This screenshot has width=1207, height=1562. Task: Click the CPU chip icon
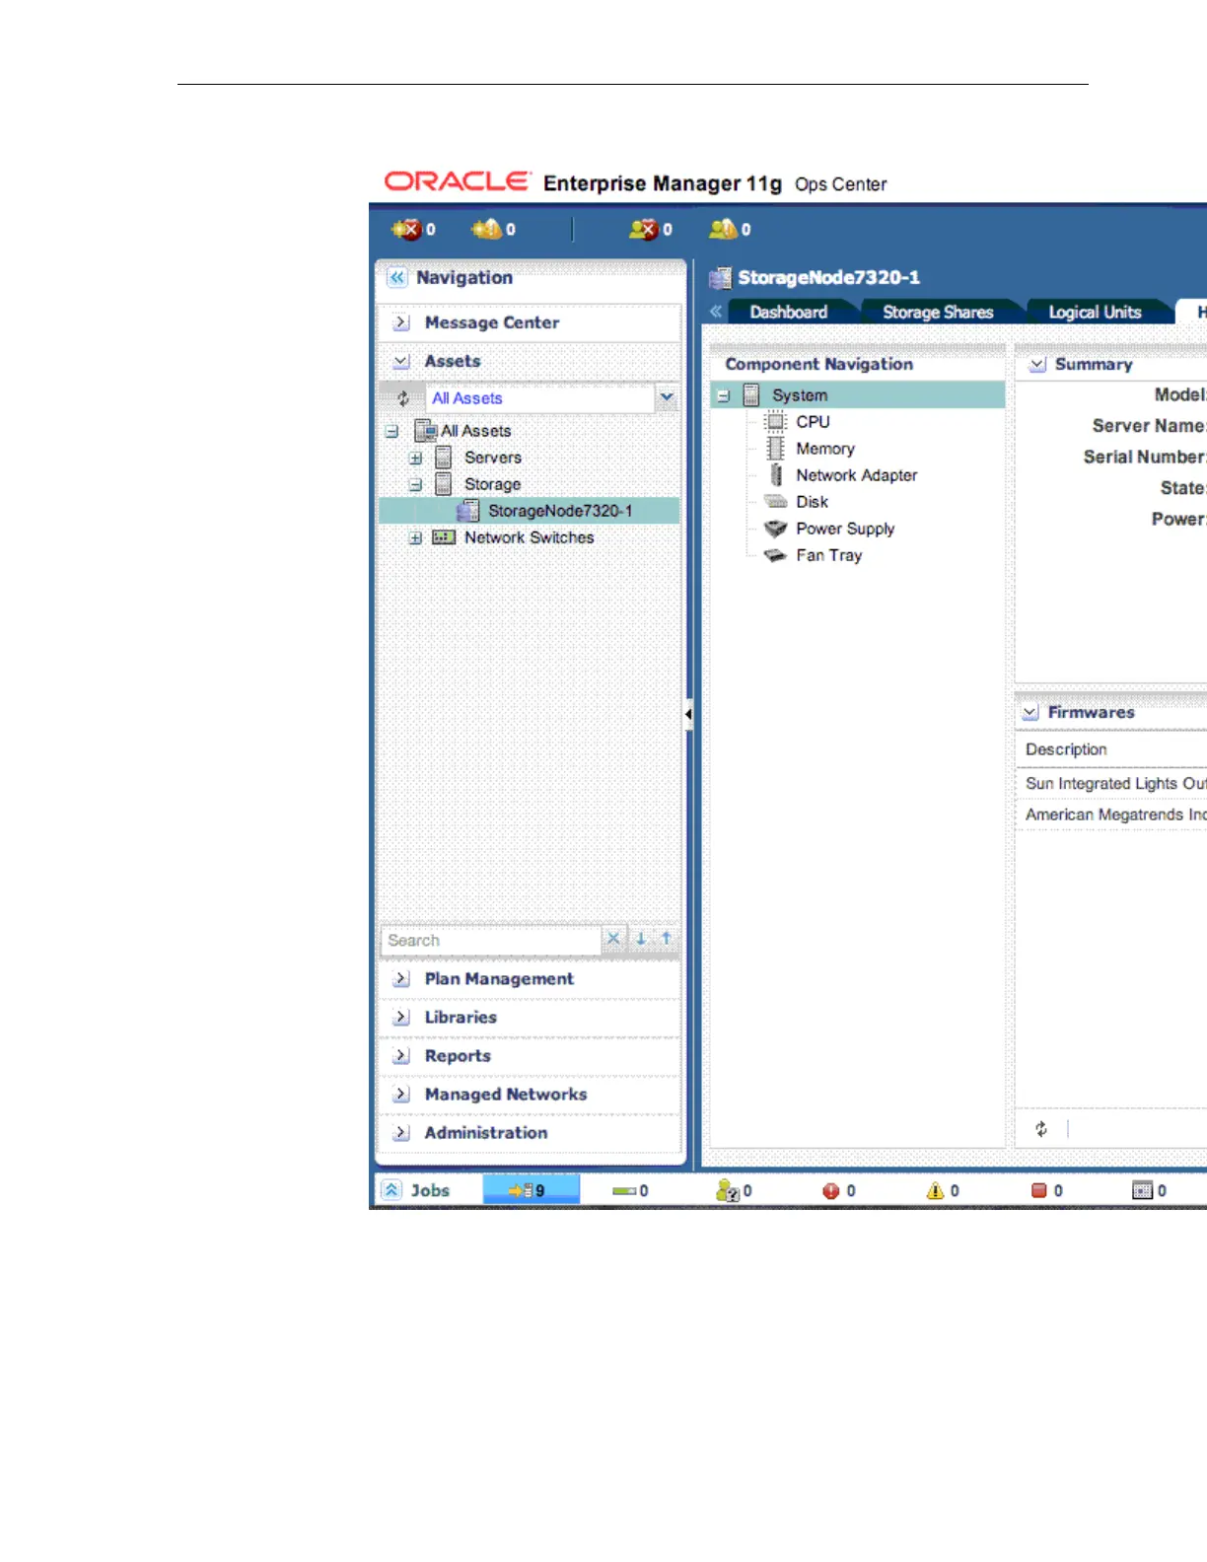tap(776, 422)
